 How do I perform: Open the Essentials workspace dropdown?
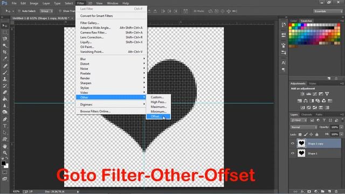pos(328,11)
